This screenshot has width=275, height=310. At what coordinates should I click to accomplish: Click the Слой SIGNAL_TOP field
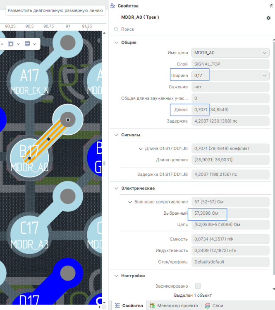click(230, 64)
